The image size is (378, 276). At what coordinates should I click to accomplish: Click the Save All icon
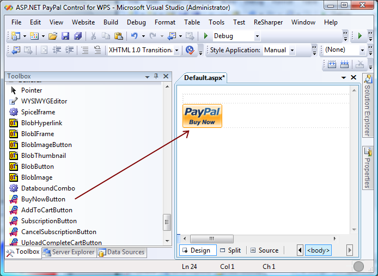[x=77, y=36]
